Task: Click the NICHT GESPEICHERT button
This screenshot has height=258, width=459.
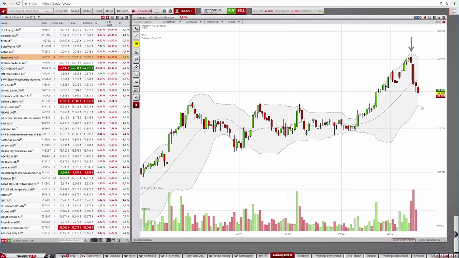Action: point(403,240)
